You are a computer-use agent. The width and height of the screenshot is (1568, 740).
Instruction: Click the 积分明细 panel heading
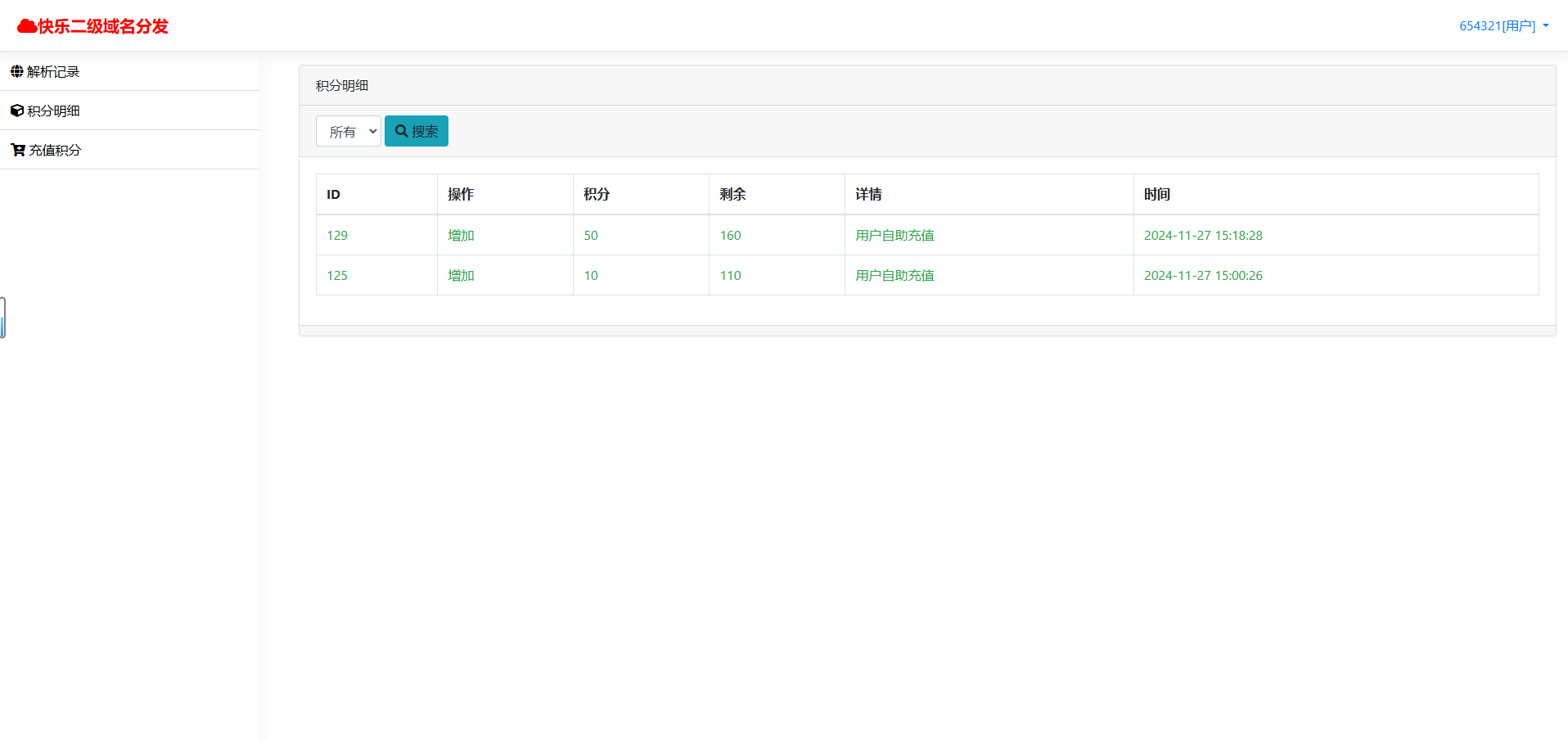point(342,86)
